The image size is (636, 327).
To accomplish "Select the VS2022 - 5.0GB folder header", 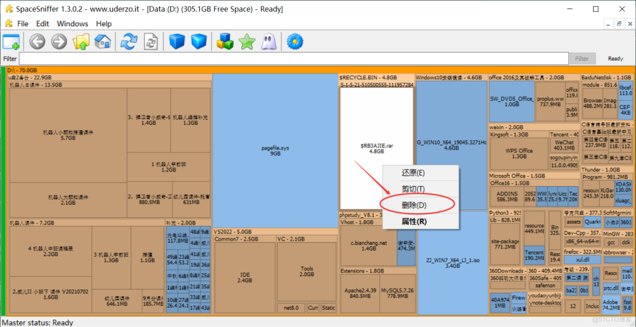I will tap(276, 232).
